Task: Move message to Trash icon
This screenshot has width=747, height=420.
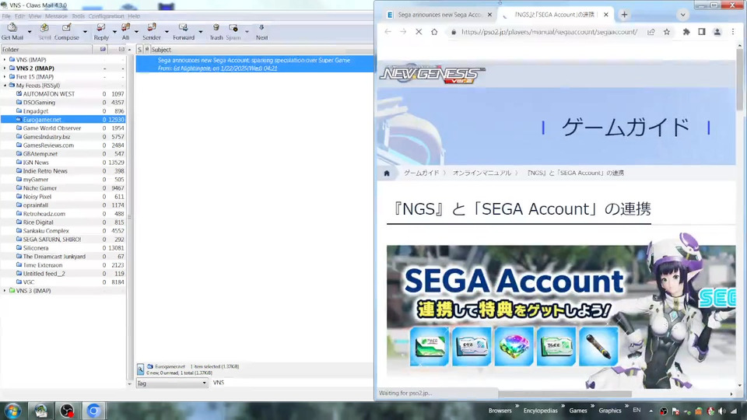Action: point(216,31)
